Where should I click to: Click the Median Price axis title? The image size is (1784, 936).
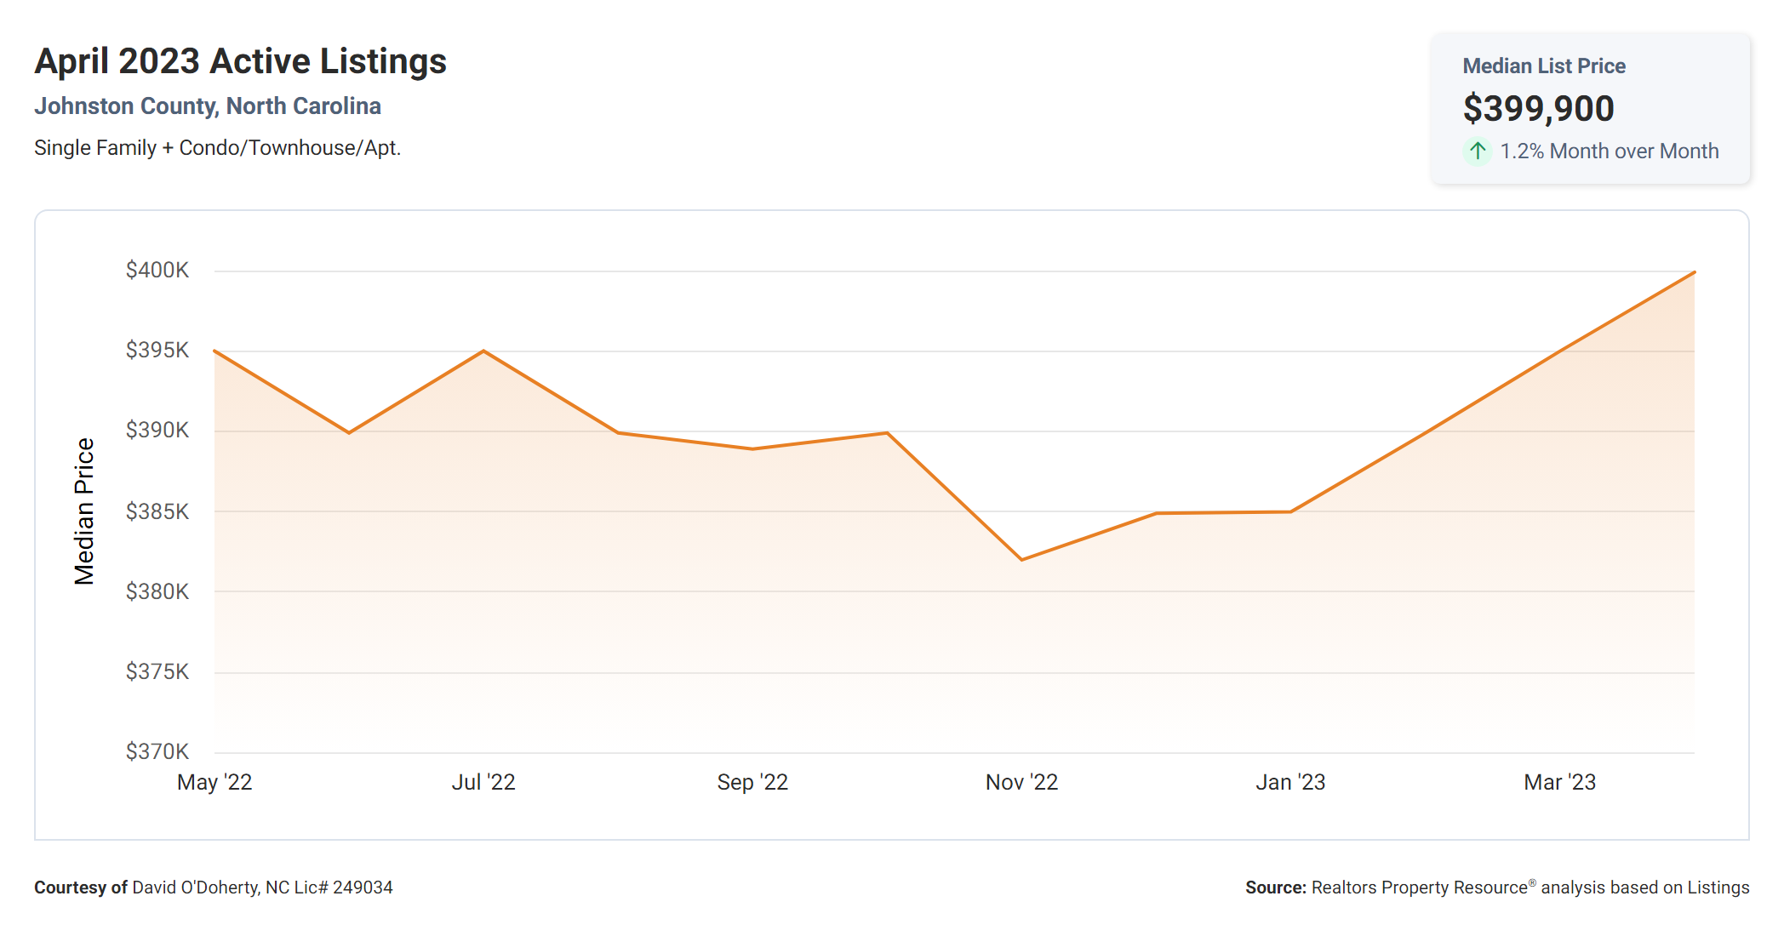(x=83, y=511)
